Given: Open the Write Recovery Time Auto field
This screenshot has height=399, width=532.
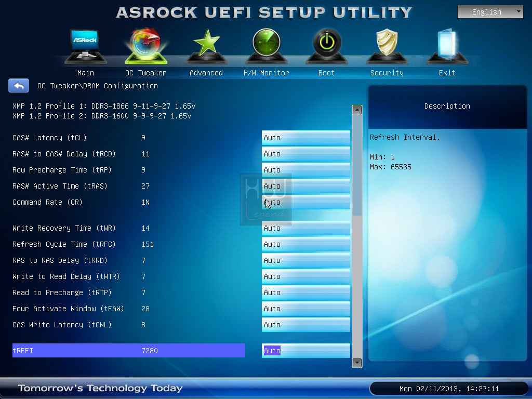Looking at the screenshot, I should 305,229.
